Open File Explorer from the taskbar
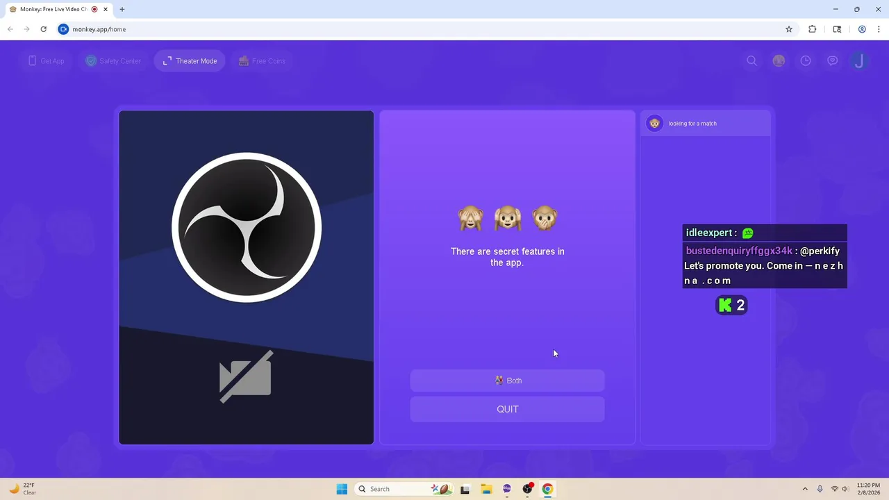The image size is (889, 500). point(486,489)
